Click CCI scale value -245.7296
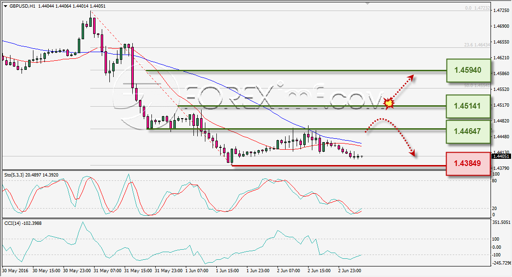The width and height of the screenshot is (512, 277). click(x=501, y=263)
